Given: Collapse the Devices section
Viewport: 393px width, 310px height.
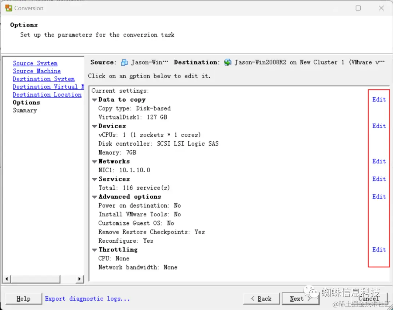Looking at the screenshot, I should coord(95,126).
